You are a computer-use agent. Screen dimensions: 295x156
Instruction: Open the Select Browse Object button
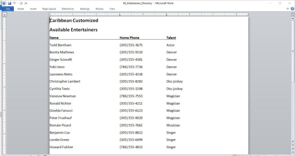point(293,149)
